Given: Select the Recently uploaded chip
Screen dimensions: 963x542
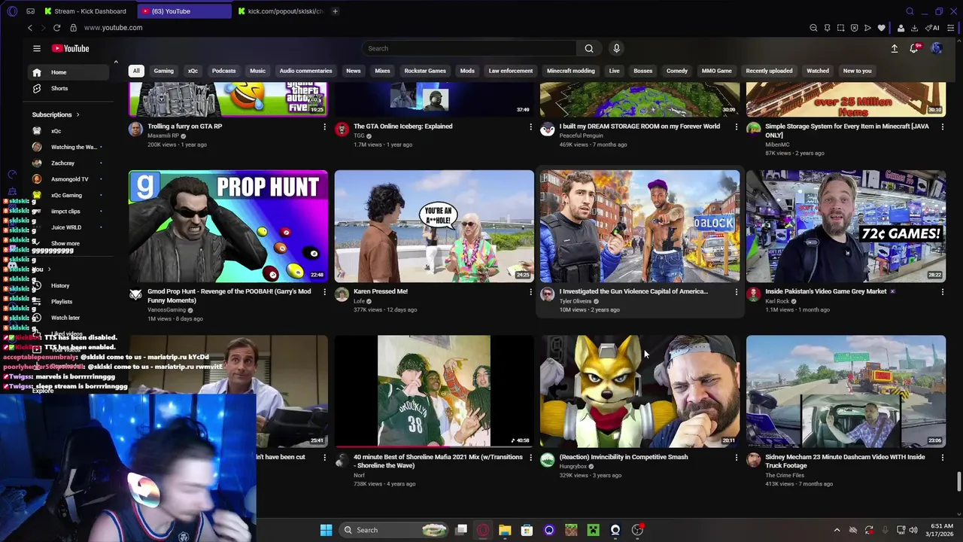Looking at the screenshot, I should coord(769,71).
